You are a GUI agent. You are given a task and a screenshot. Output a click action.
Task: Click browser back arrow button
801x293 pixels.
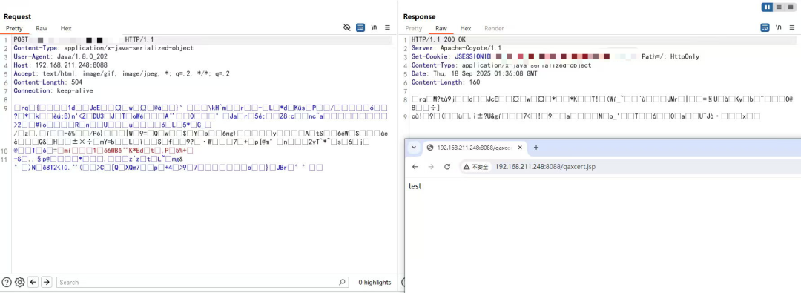pyautogui.click(x=415, y=167)
